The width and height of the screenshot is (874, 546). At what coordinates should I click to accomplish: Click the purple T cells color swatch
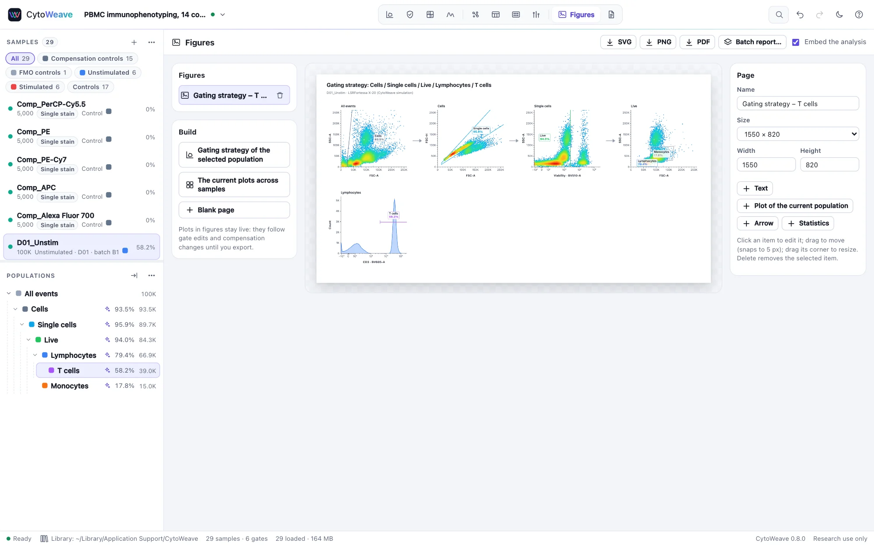point(52,370)
